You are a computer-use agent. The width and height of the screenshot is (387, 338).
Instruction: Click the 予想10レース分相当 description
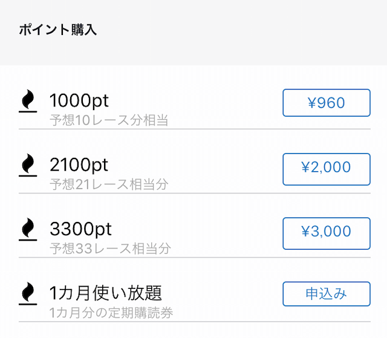[x=109, y=120]
